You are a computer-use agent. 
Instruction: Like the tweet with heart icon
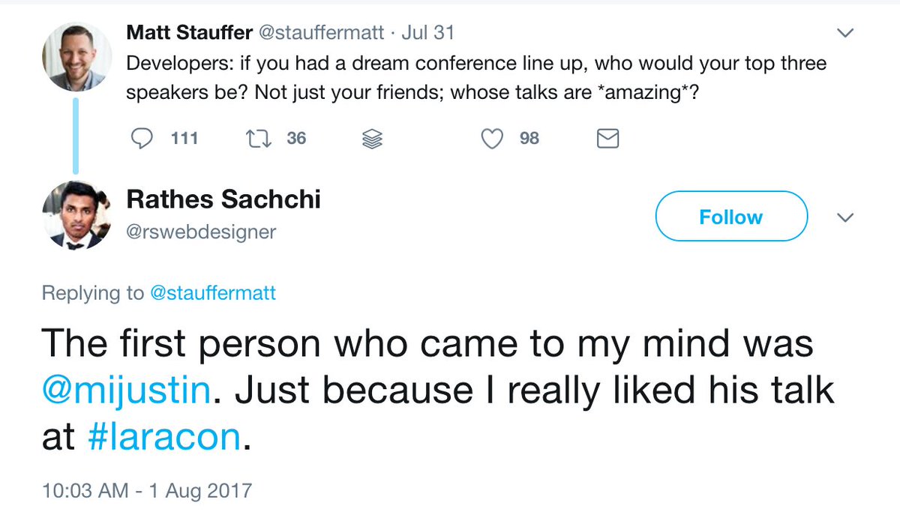(491, 139)
